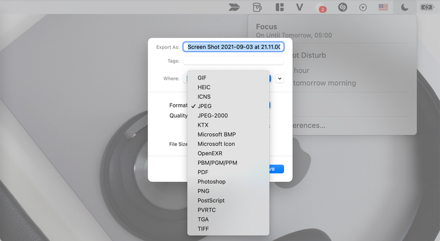Click the Focus panel heading
Viewport: 440px width, 241px height.
point(267,26)
